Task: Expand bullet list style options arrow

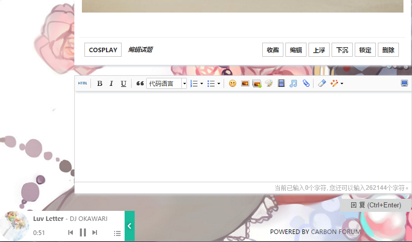Action: 219,83
